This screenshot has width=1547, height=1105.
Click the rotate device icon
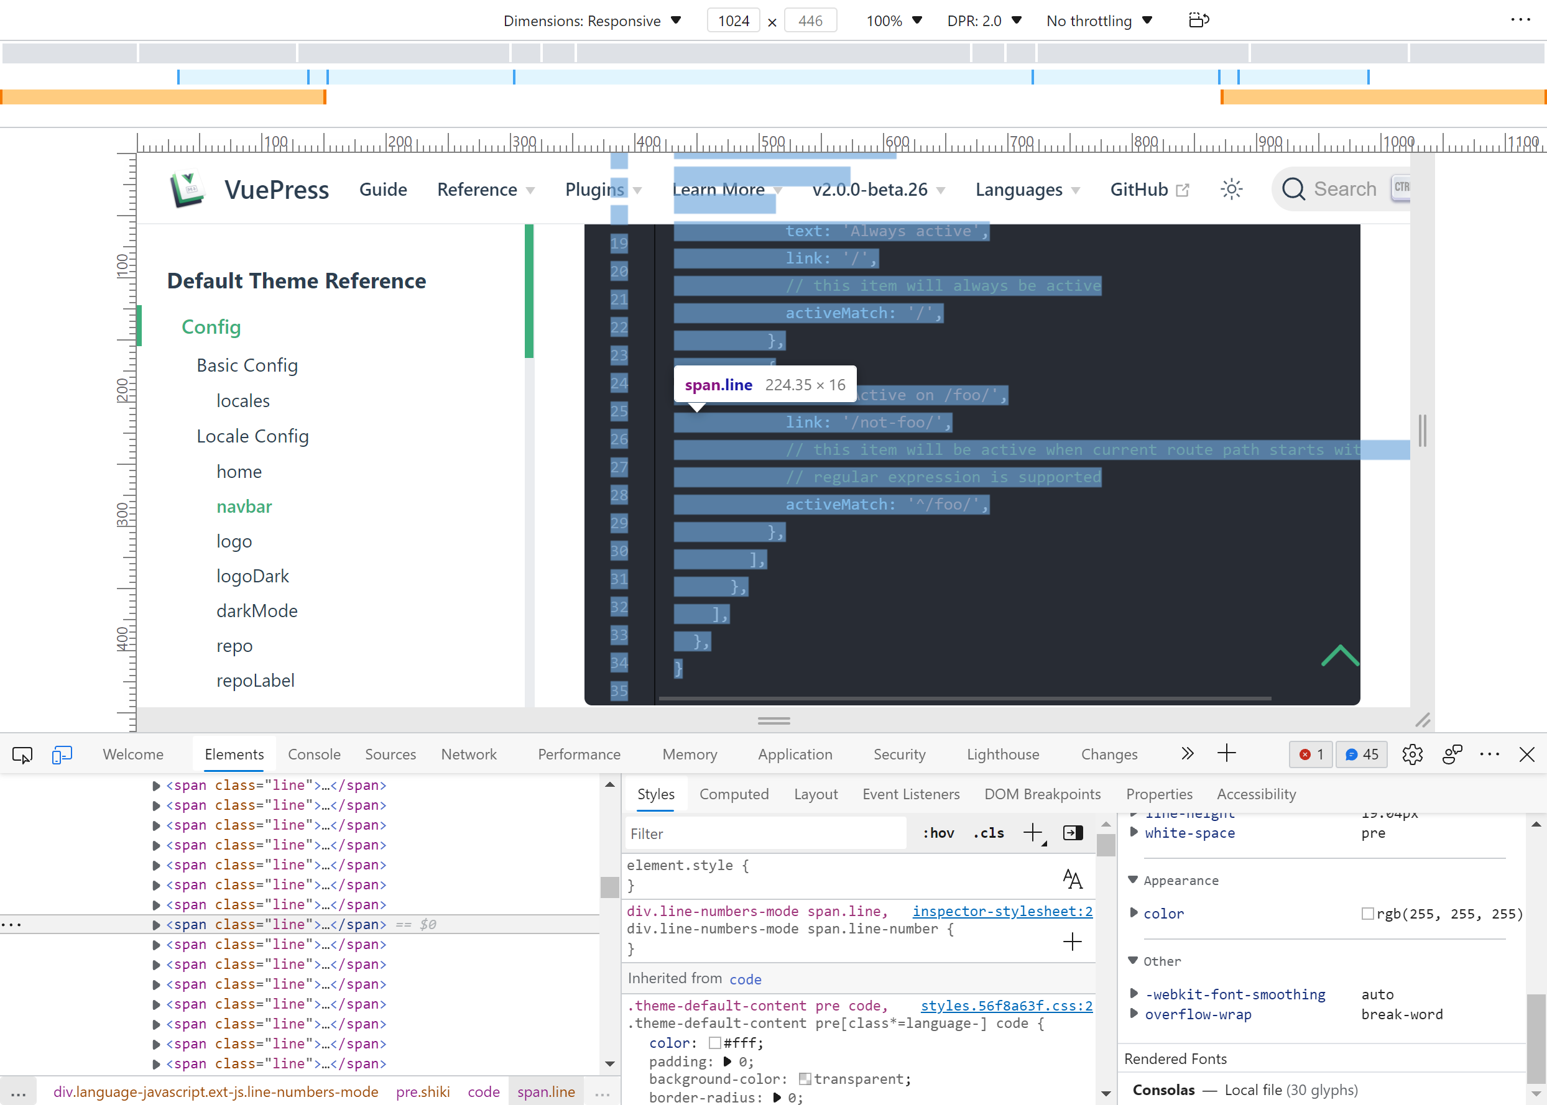(x=1199, y=21)
